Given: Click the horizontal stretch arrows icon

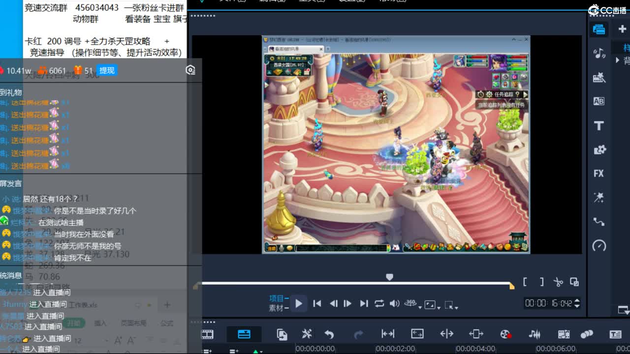Looking at the screenshot, I should pos(447,334).
